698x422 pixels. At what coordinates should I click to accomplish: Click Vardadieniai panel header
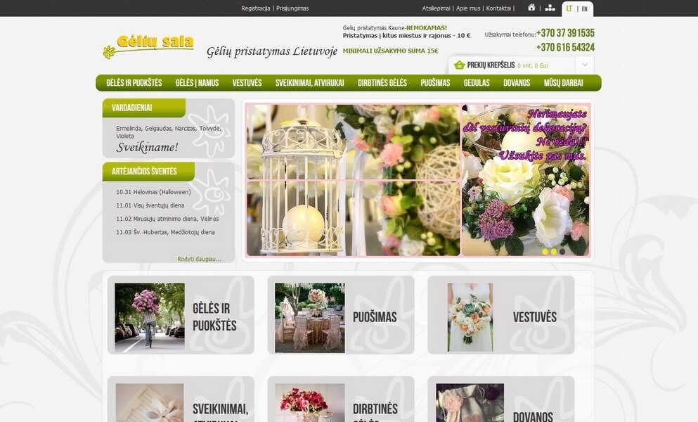pyautogui.click(x=144, y=108)
